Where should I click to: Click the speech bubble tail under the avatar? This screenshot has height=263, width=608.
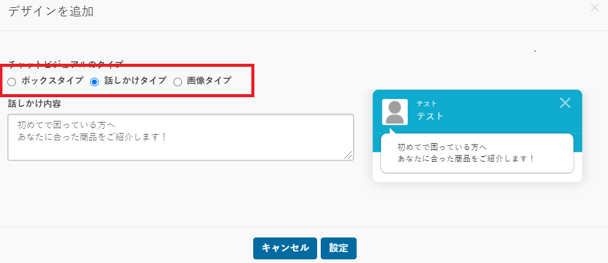(392, 131)
